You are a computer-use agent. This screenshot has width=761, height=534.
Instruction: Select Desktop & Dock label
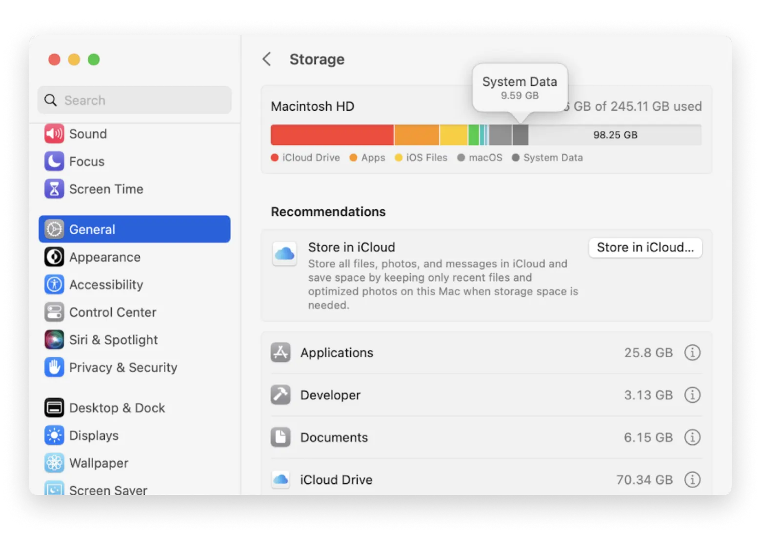(x=117, y=408)
